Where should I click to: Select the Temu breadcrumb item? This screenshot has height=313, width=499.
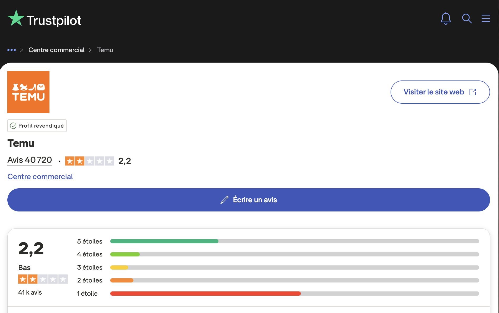click(105, 50)
